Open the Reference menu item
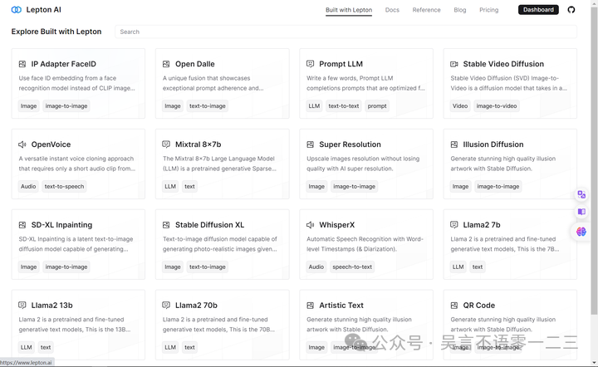The height and width of the screenshot is (367, 598). pos(426,10)
